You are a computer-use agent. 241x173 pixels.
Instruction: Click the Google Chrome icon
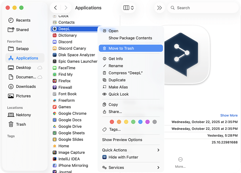tap(55, 113)
